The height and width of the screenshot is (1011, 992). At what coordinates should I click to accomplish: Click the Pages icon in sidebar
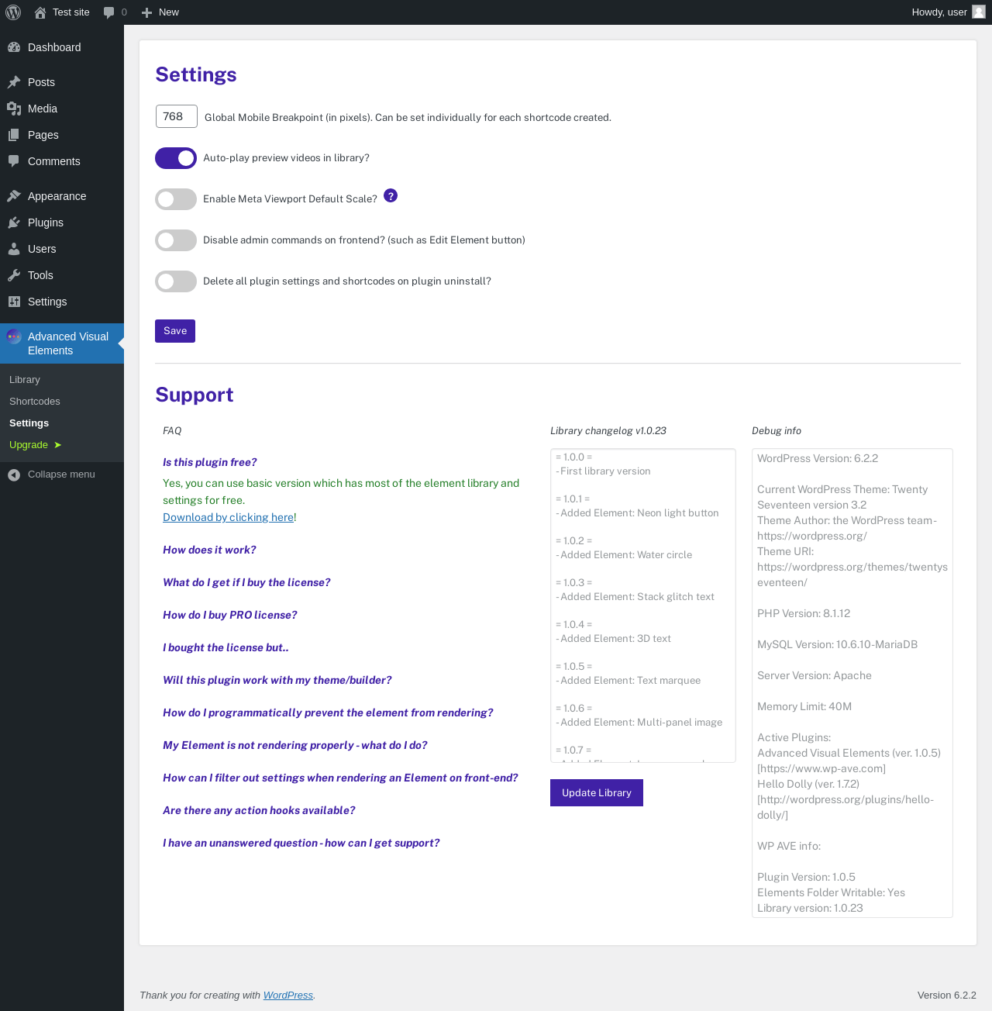pos(14,135)
